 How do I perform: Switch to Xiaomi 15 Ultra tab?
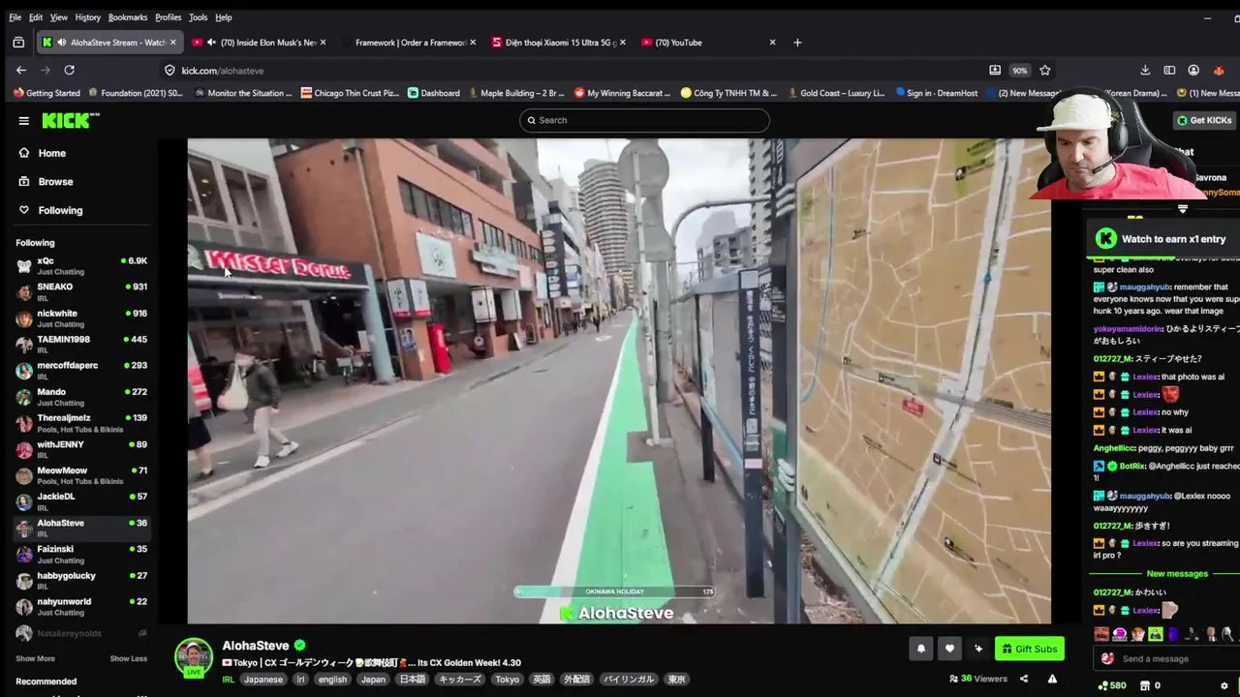pos(557,43)
